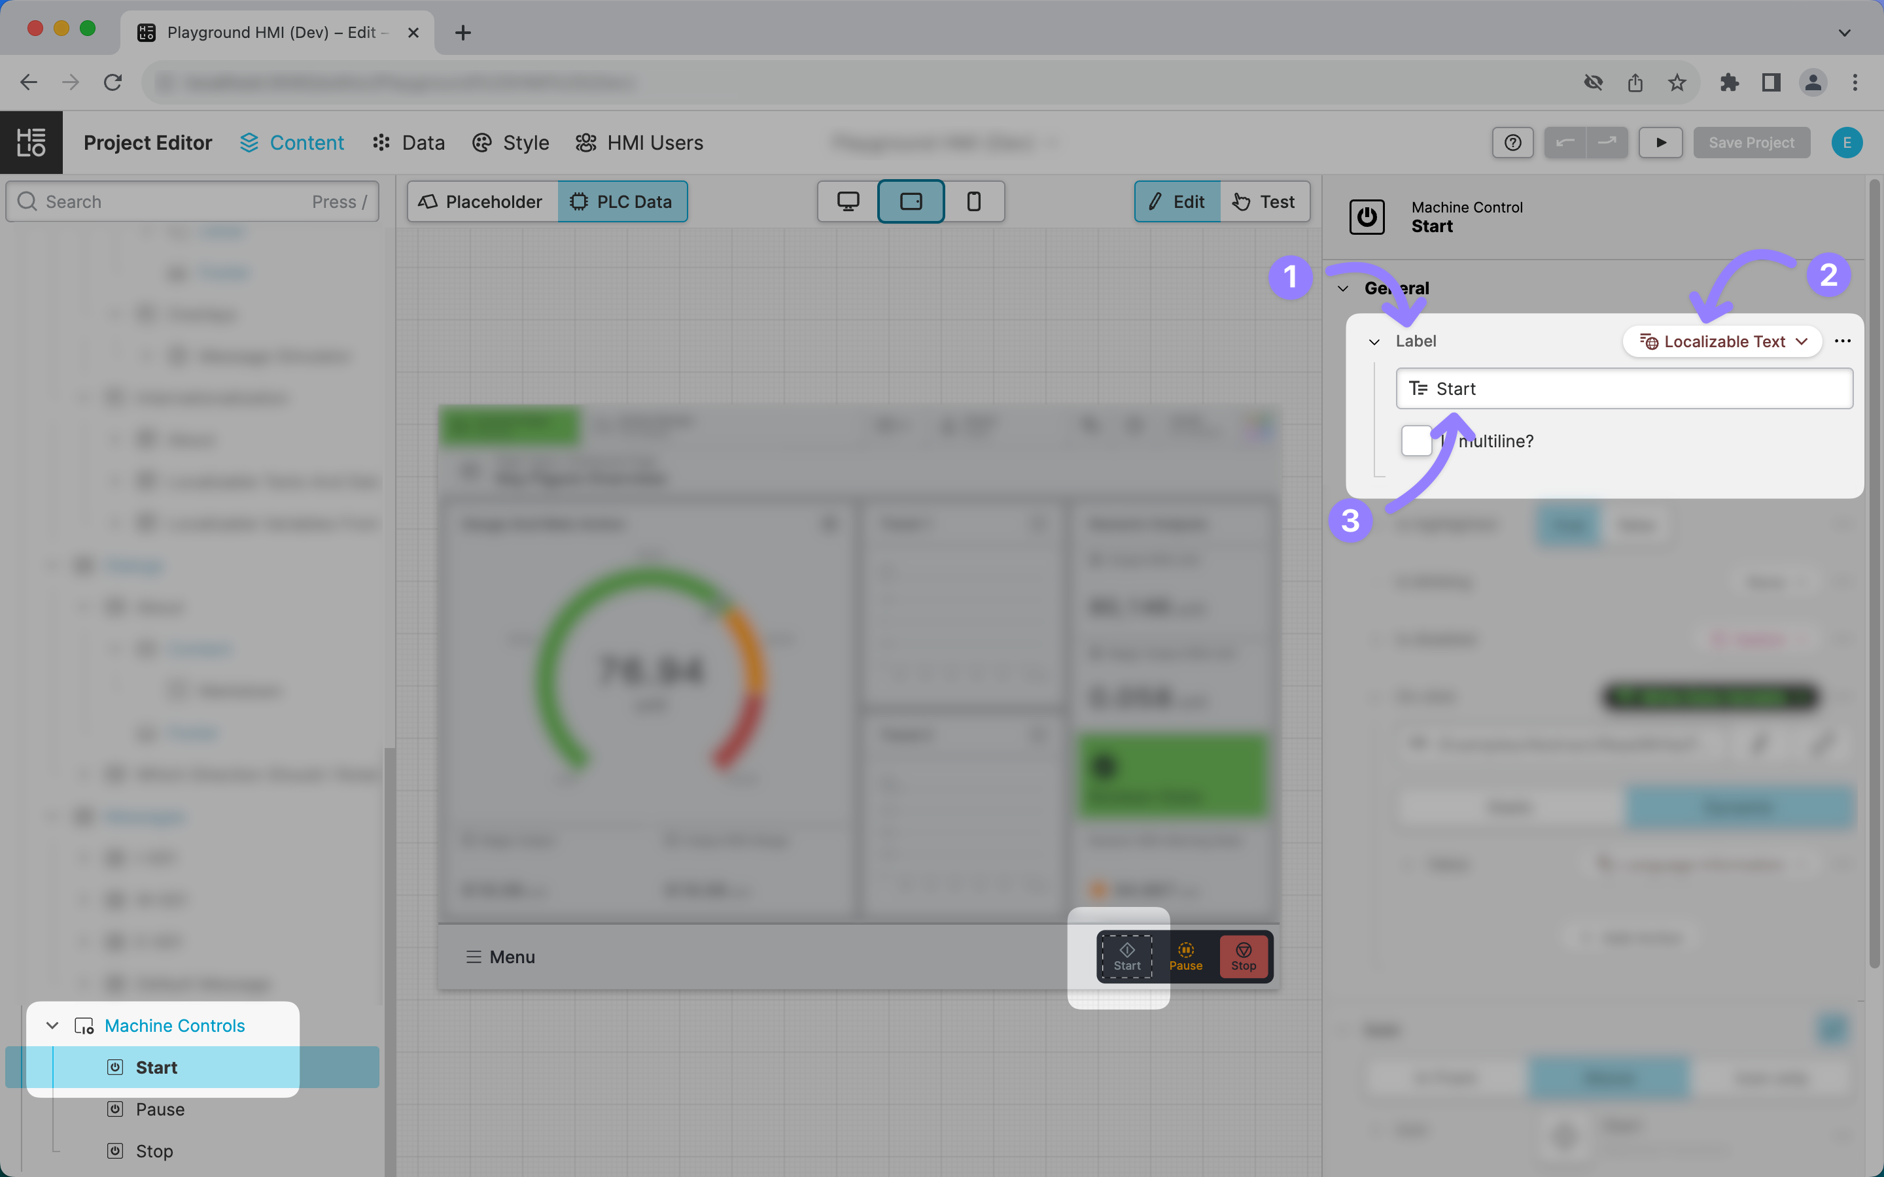Select the phone device preview icon

click(x=973, y=201)
